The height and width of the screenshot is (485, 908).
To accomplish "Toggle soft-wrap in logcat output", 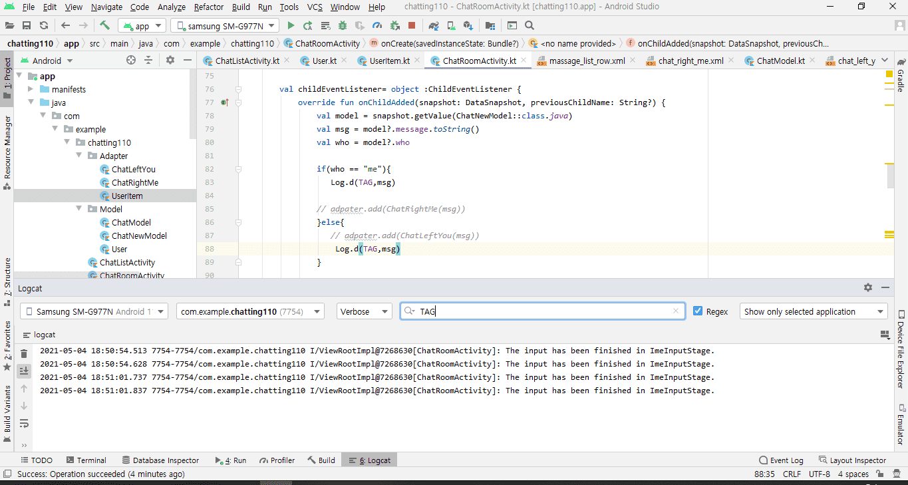I will tap(25, 423).
